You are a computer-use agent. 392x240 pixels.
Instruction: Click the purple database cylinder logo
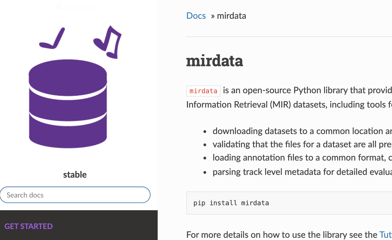pyautogui.click(x=68, y=104)
